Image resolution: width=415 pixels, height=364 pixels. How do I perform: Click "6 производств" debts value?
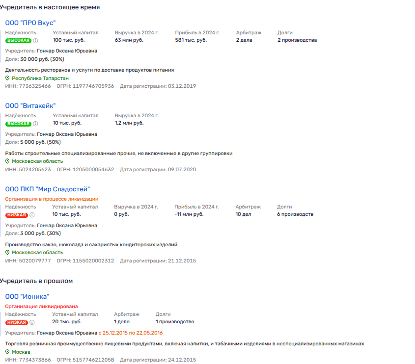[295, 214]
